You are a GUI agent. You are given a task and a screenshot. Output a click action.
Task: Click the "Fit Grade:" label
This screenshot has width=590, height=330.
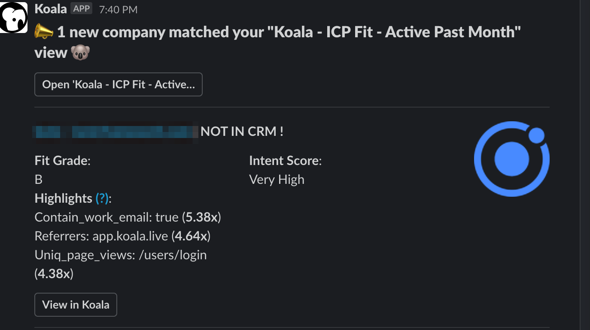[63, 161]
